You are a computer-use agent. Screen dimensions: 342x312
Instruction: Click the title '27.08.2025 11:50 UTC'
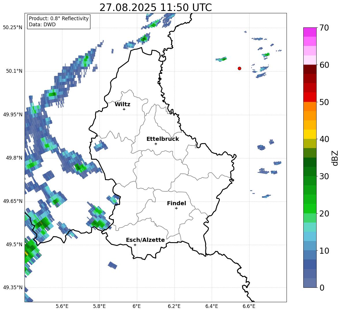click(155, 8)
